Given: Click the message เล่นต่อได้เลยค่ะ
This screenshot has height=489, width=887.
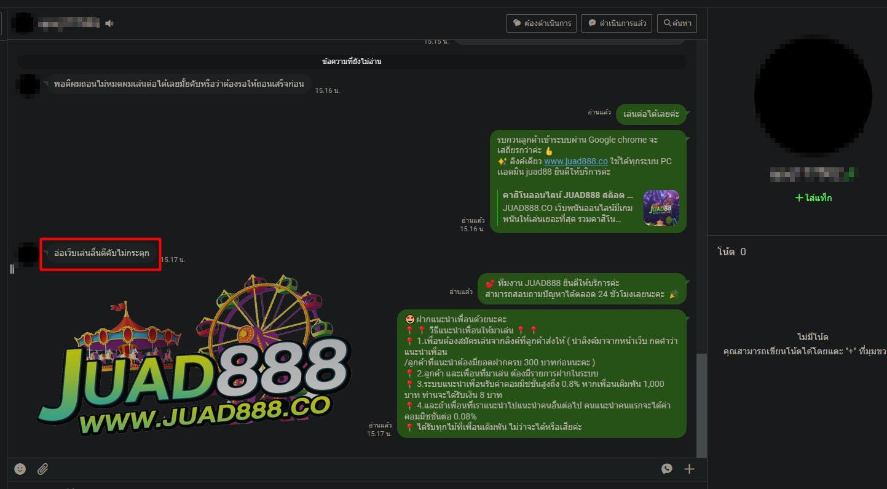Looking at the screenshot, I should [651, 114].
